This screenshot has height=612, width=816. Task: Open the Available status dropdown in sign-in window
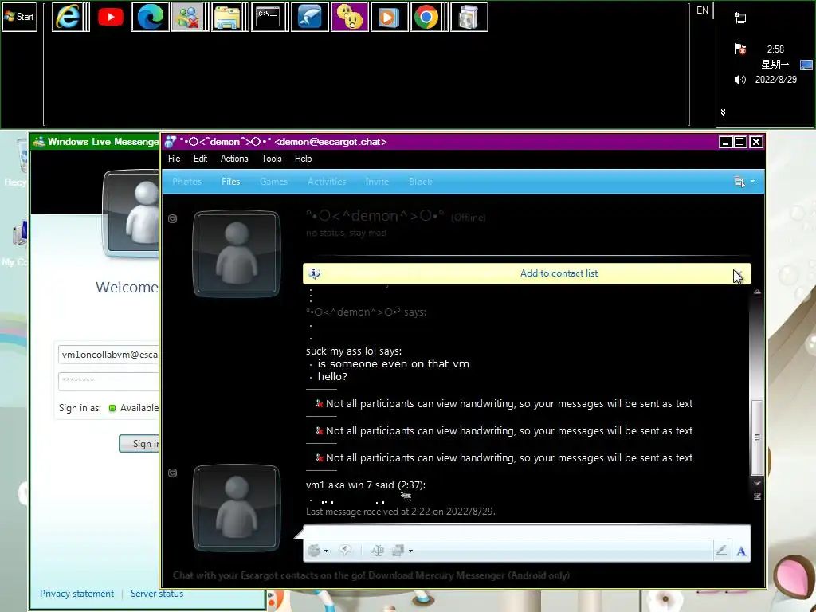pyautogui.click(x=134, y=408)
